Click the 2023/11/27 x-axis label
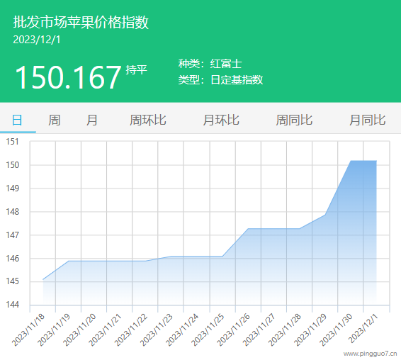401x360 pixels. (259, 330)
